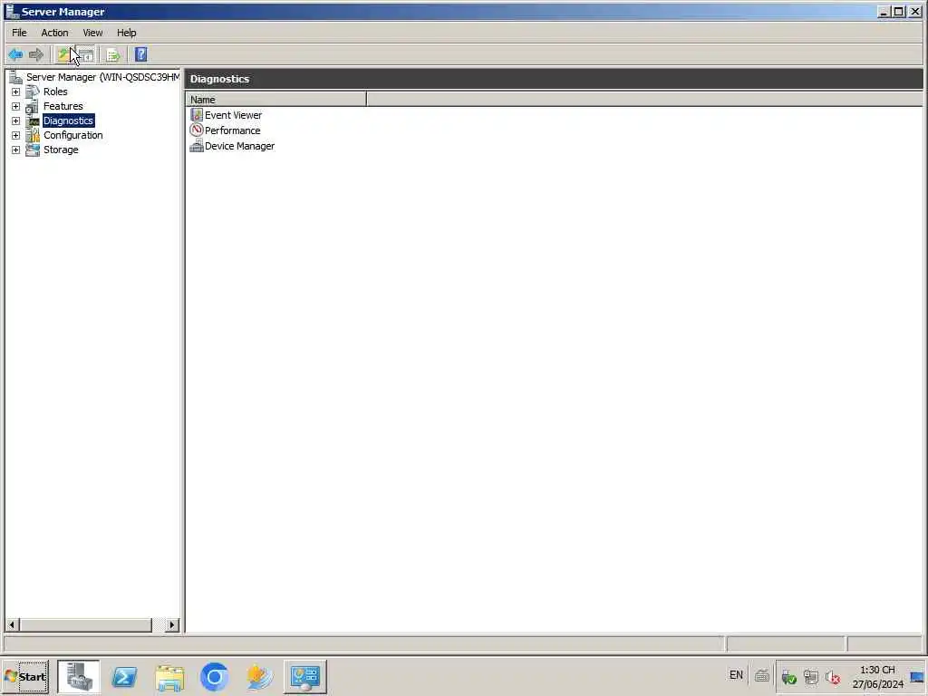Viewport: 928px width, 696px height.
Task: Open the orange feather taskbar application
Action: click(259, 677)
